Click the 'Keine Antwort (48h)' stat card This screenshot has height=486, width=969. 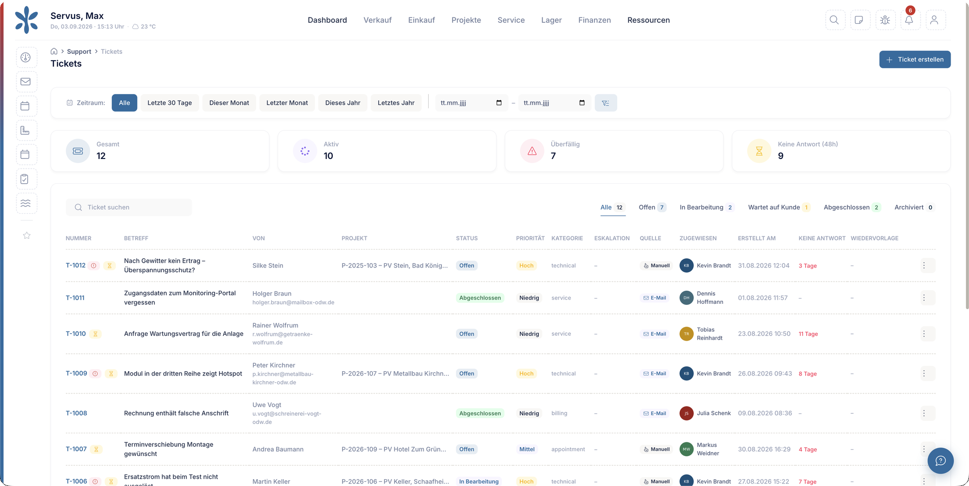point(841,151)
